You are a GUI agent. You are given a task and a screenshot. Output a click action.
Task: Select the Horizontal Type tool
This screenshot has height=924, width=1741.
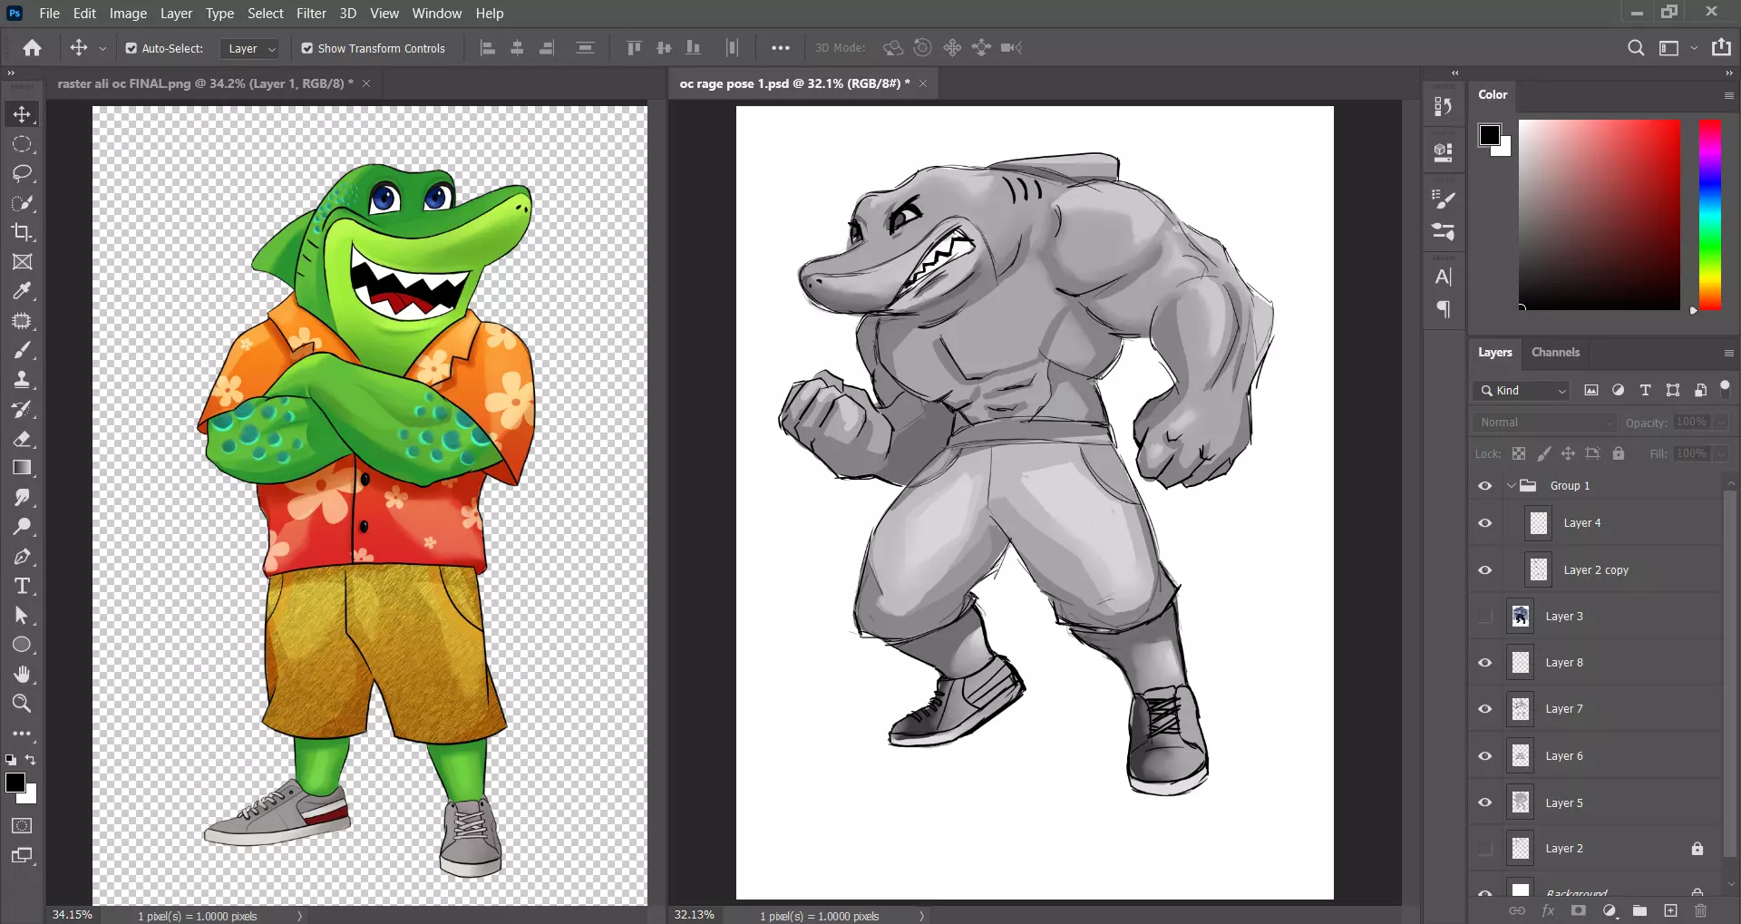[23, 586]
